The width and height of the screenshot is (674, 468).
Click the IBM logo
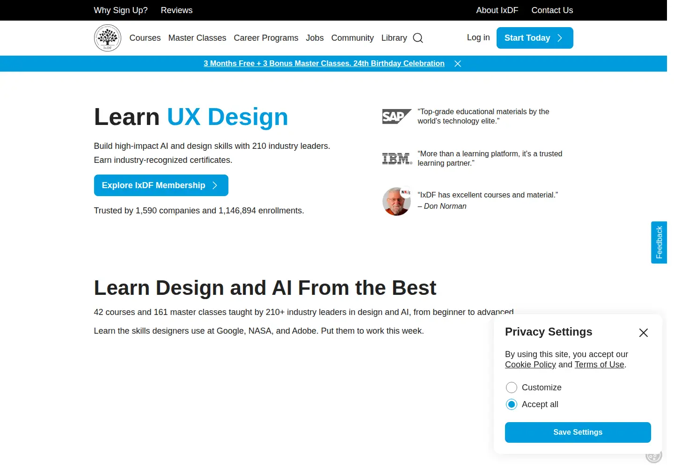click(x=397, y=159)
